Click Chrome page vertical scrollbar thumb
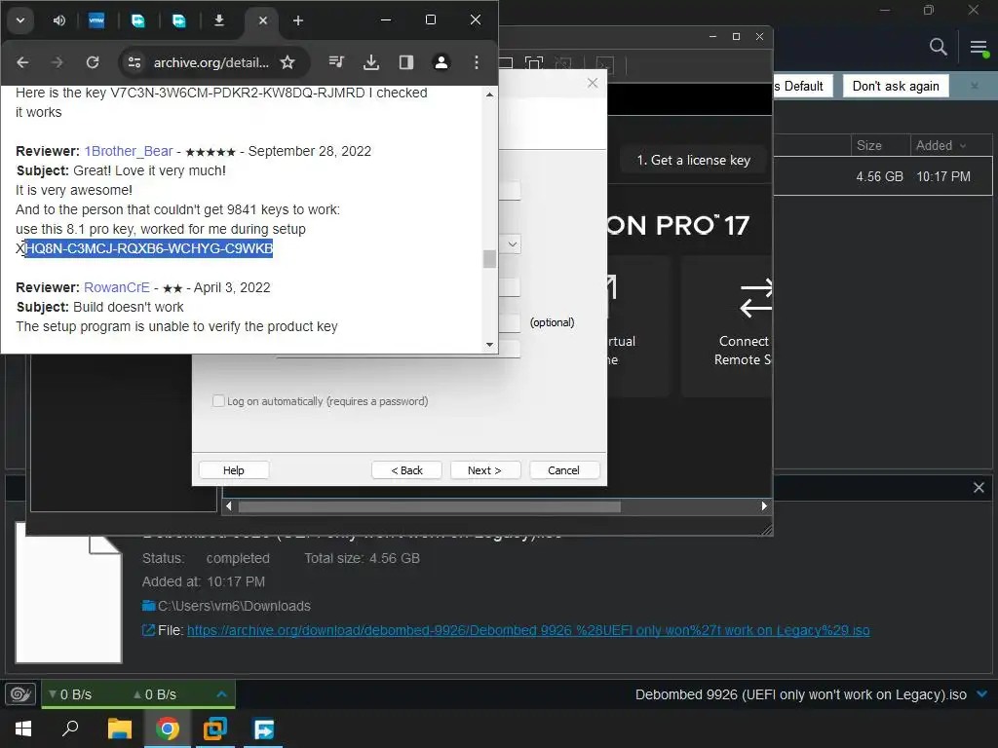 pos(489,259)
